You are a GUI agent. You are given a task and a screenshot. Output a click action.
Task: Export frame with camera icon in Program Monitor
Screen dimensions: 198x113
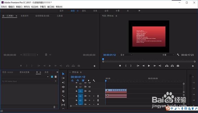tap(178, 66)
